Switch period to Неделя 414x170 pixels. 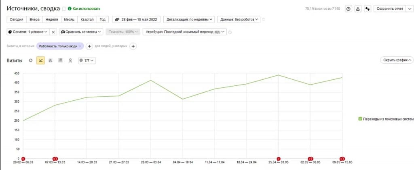pyautogui.click(x=52, y=19)
